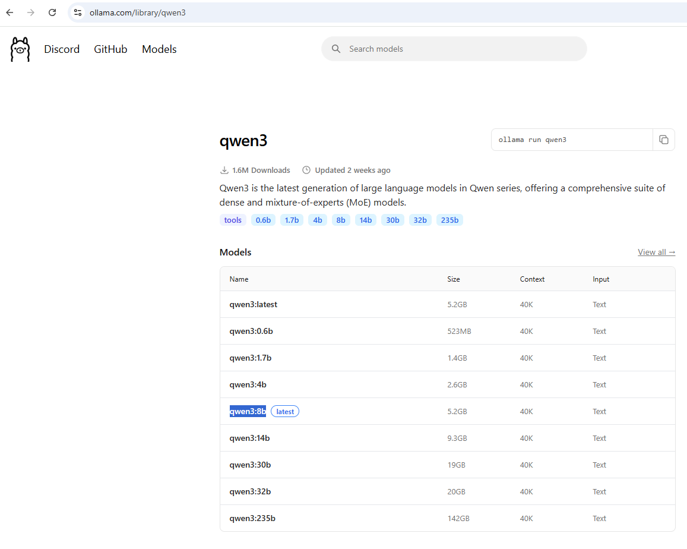Click the forward navigation arrow

31,12
